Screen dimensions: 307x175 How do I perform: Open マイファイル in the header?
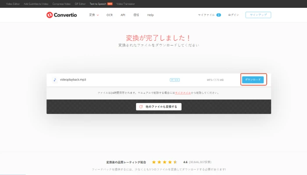206,15
